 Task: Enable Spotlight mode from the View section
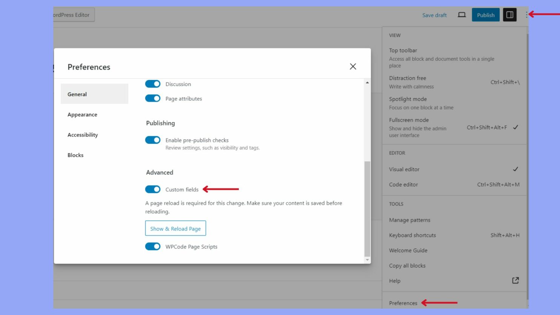pyautogui.click(x=408, y=99)
